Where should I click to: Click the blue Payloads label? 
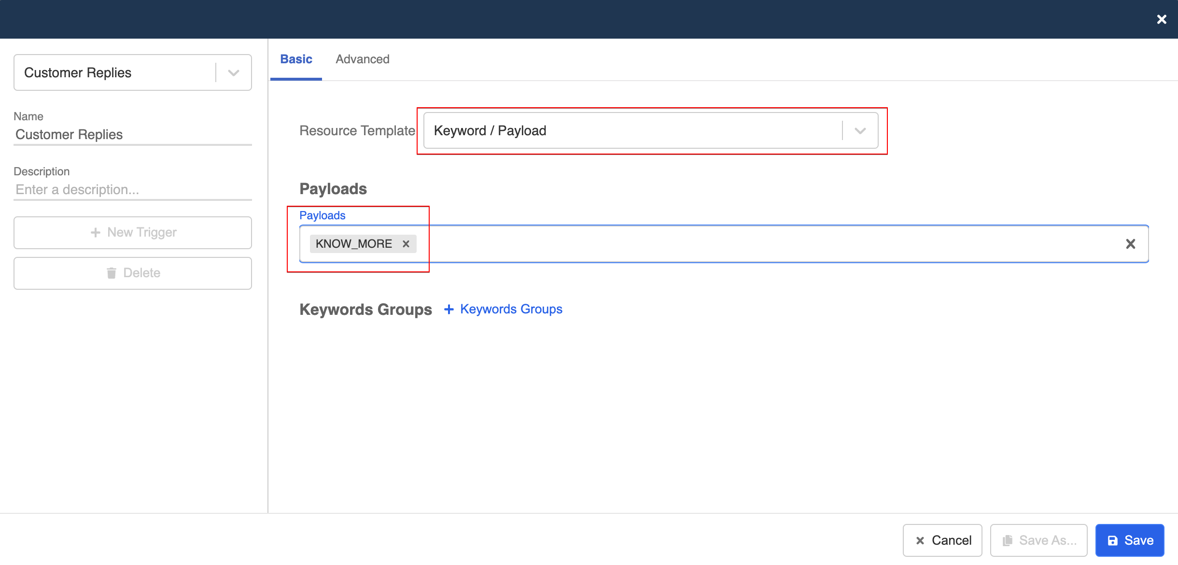click(322, 215)
